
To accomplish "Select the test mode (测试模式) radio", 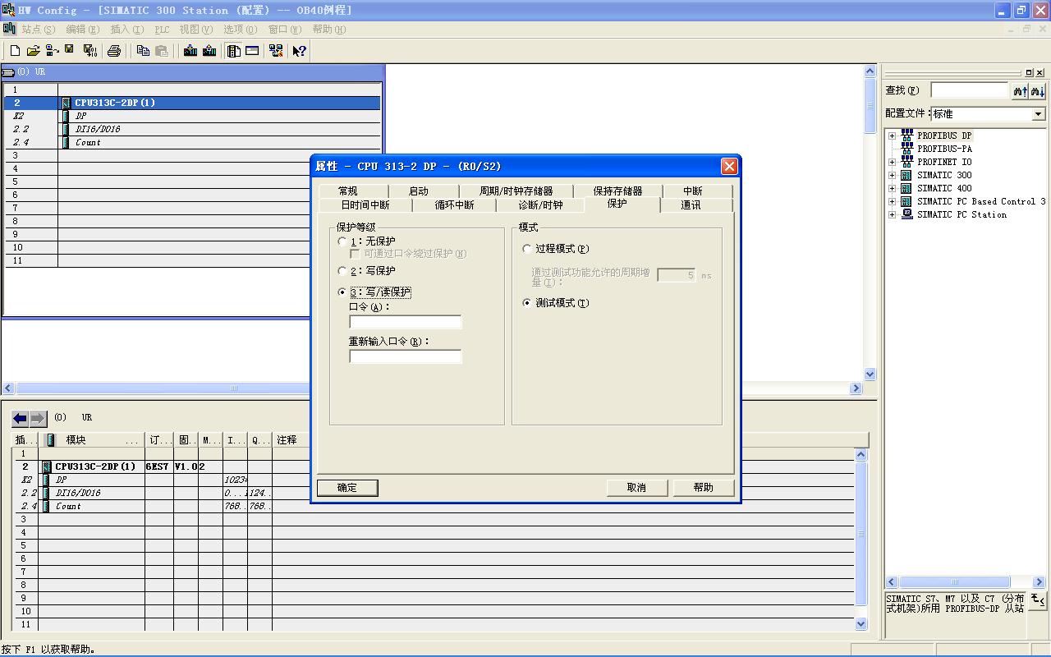I will pyautogui.click(x=527, y=303).
